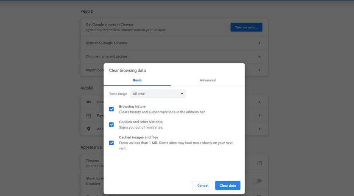Click Turn on sync button
This screenshot has height=196, width=354.
246,27
